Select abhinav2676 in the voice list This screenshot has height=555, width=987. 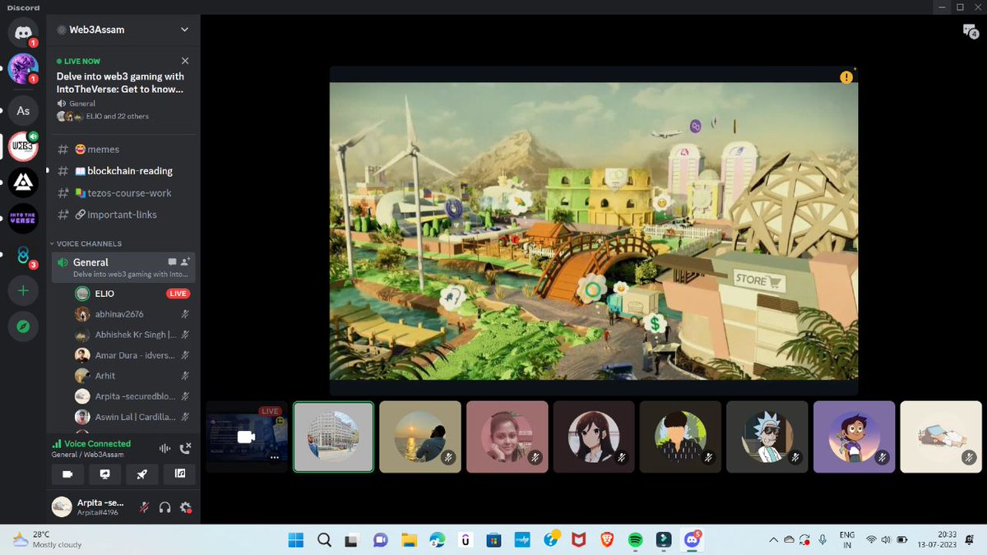pos(132,314)
